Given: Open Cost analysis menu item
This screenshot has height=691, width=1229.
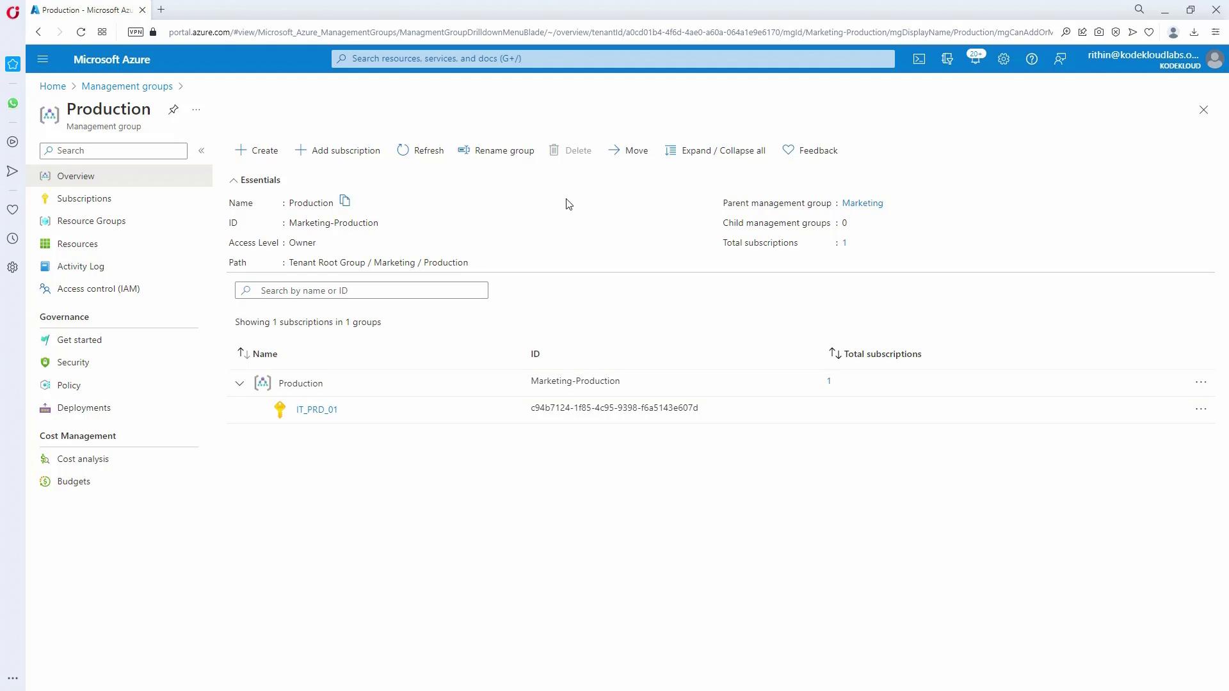Looking at the screenshot, I should tap(83, 459).
